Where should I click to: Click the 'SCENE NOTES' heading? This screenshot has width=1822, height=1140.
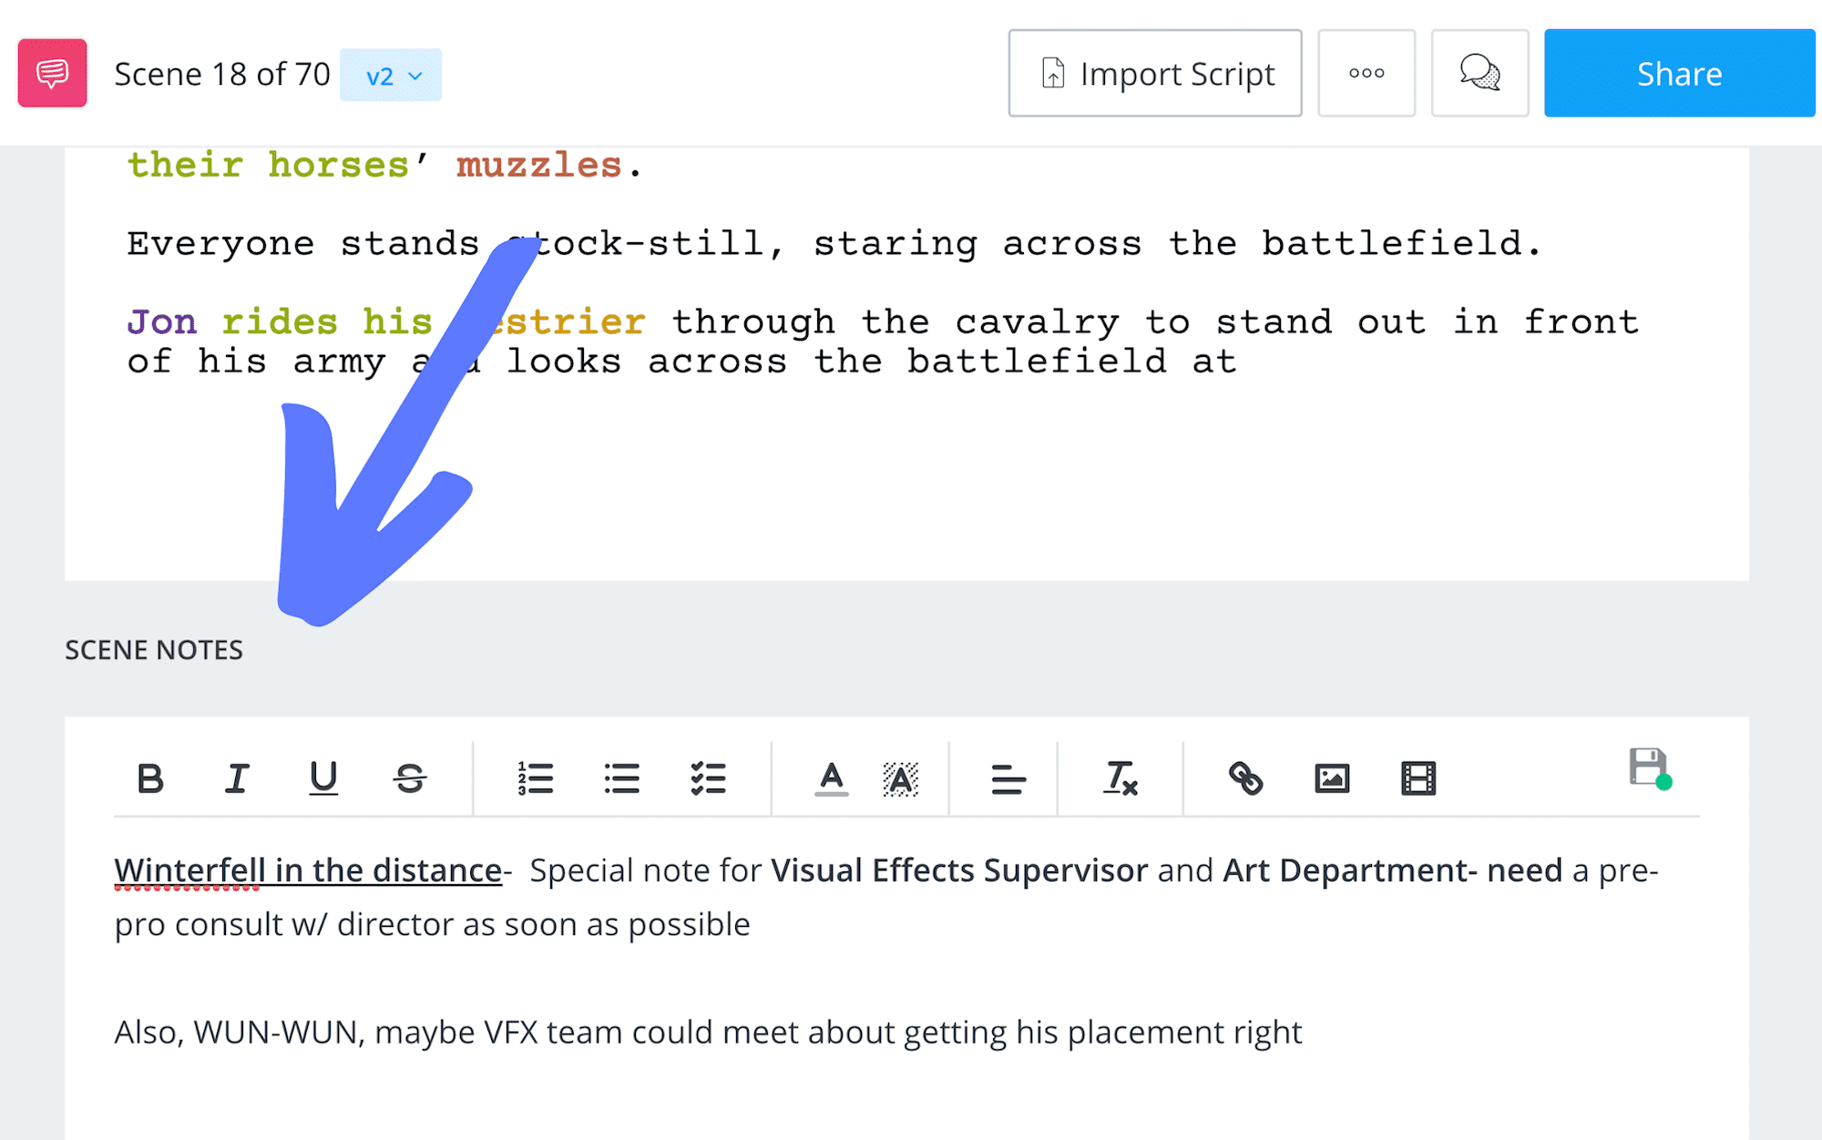[x=154, y=650]
